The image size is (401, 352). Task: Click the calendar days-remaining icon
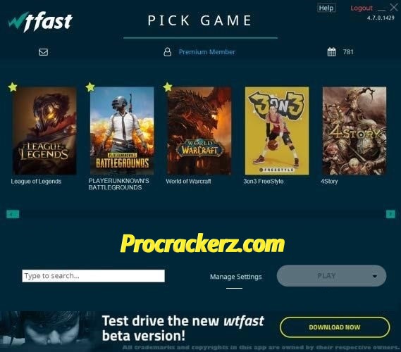click(332, 52)
